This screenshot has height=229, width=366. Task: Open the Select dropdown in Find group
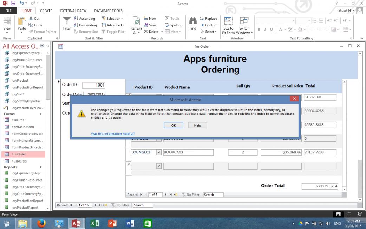coord(209,32)
